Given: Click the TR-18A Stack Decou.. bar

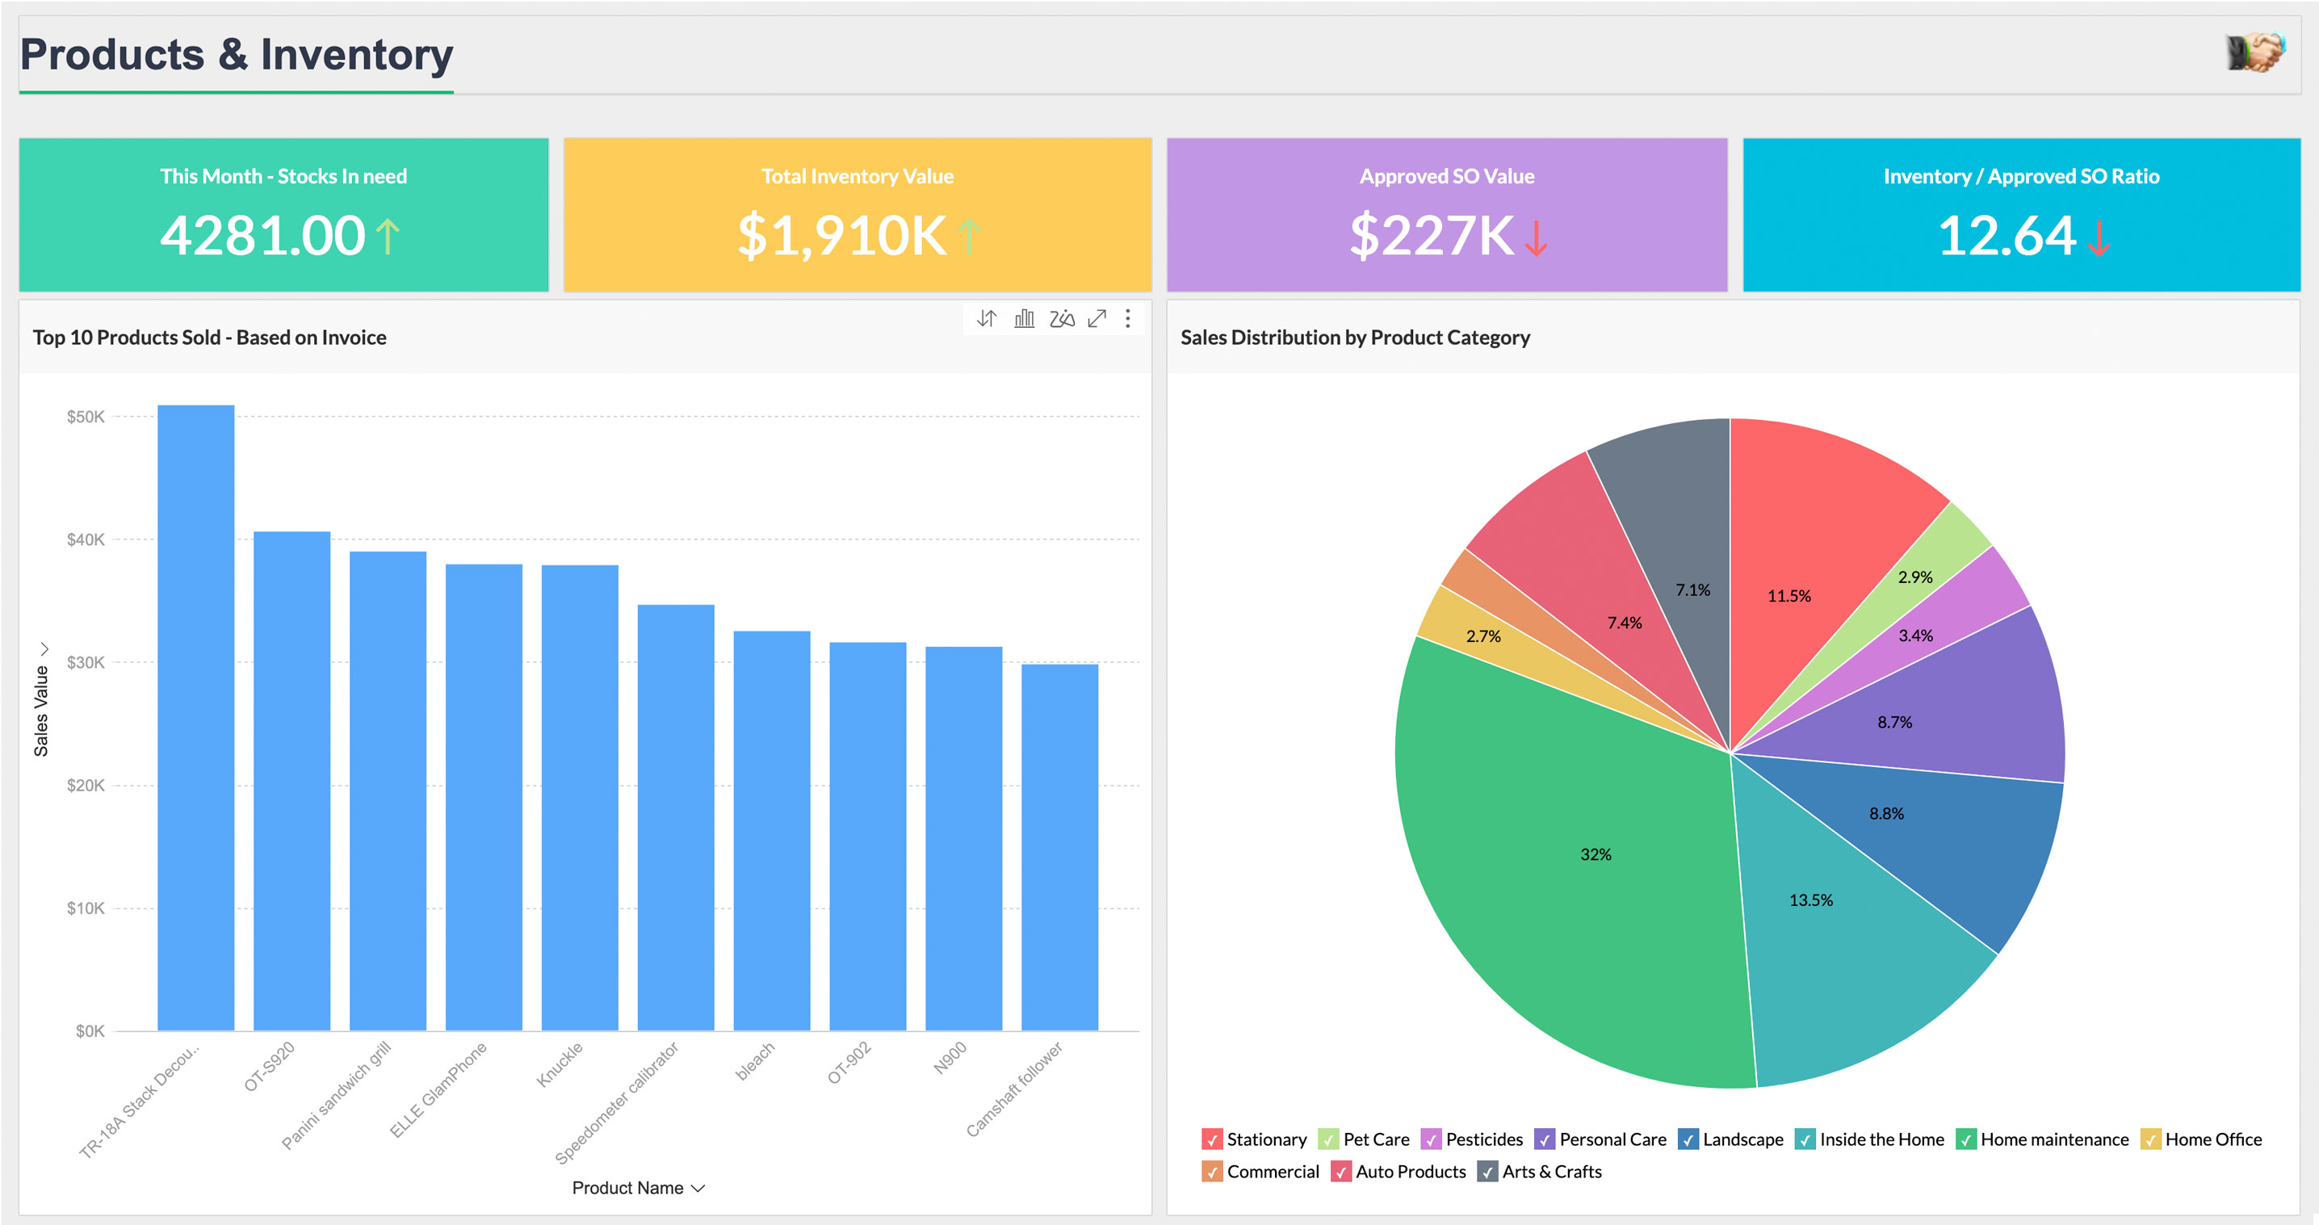Looking at the screenshot, I should [196, 720].
